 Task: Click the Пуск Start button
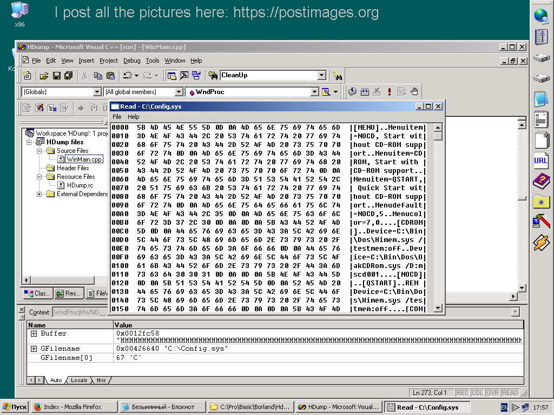pos(15,407)
